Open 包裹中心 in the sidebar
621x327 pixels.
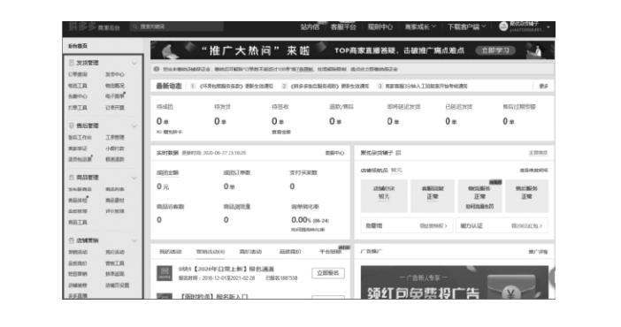[78, 96]
